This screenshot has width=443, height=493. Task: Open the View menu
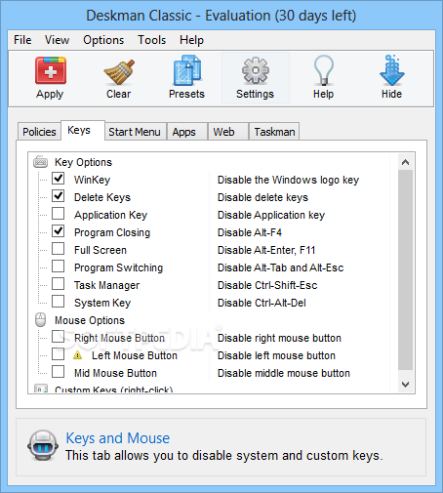58,40
